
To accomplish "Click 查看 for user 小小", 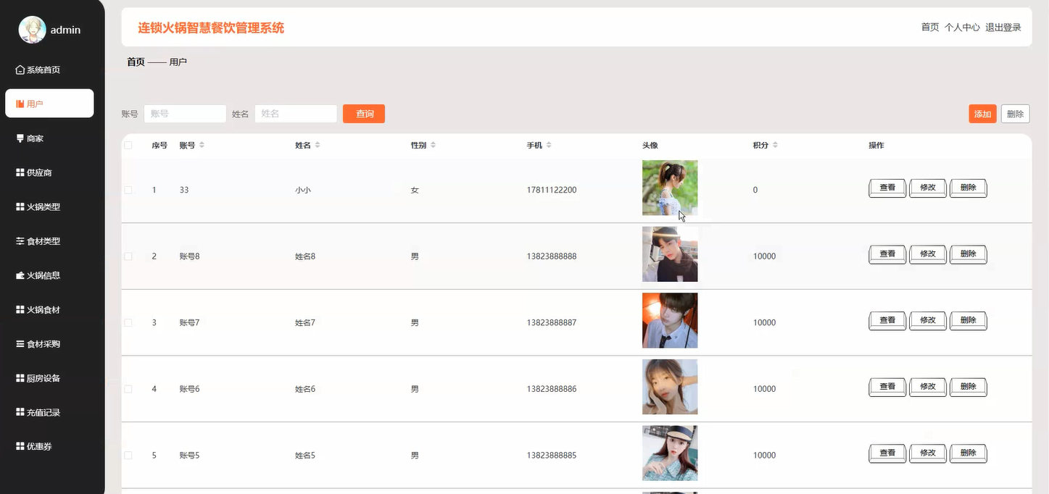I will [887, 188].
